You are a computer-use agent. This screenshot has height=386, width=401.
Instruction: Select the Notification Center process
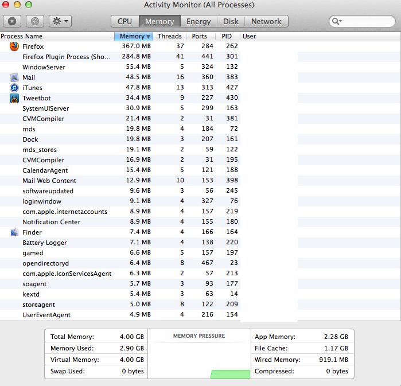click(201, 222)
